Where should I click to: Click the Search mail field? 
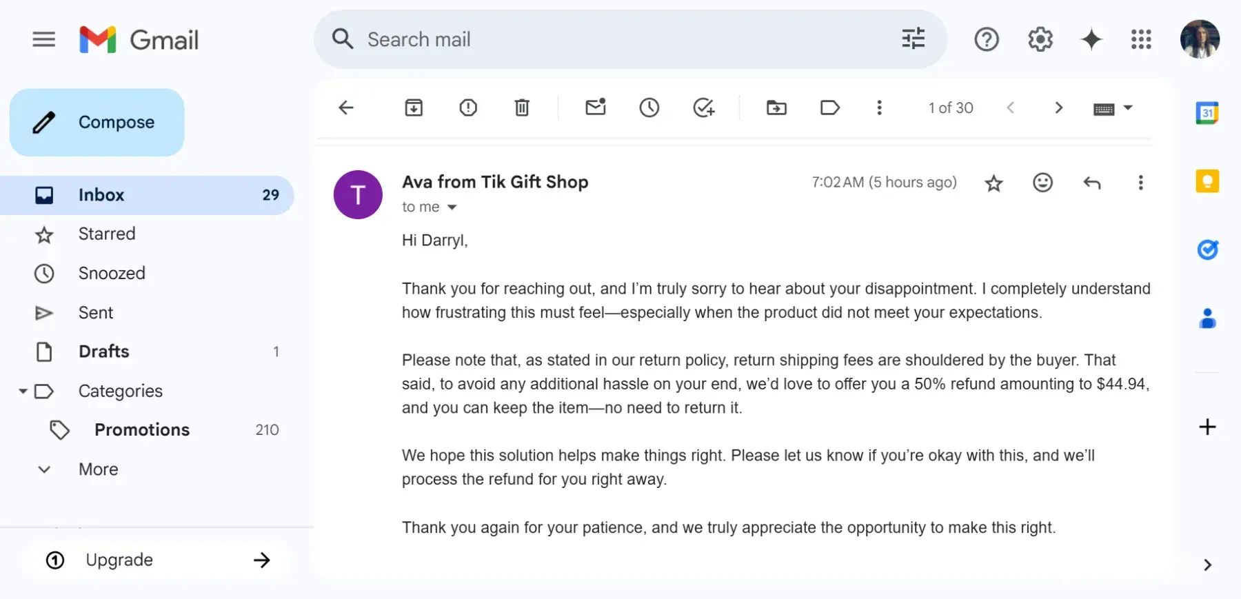click(620, 39)
